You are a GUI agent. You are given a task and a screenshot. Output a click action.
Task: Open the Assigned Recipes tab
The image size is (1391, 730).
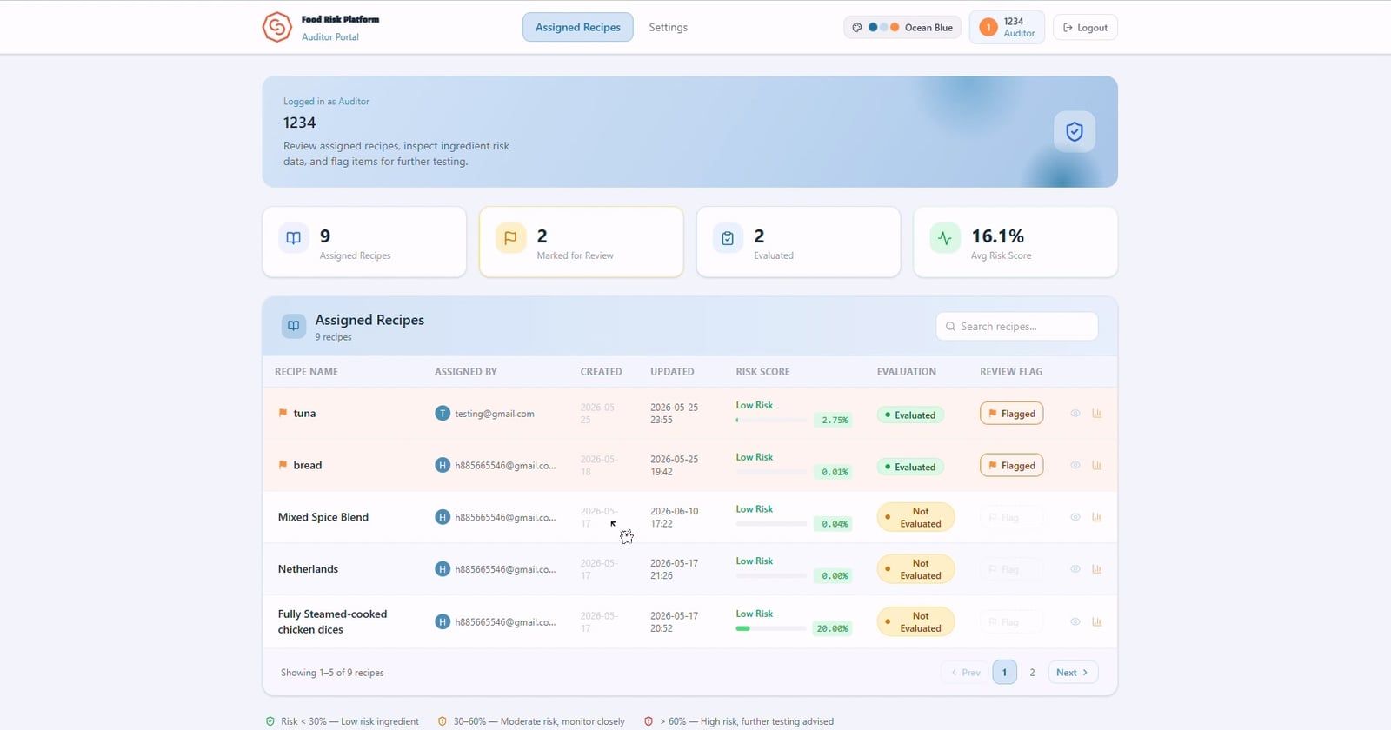[x=578, y=27]
